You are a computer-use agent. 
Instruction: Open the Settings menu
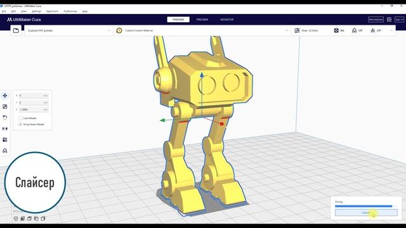point(36,11)
